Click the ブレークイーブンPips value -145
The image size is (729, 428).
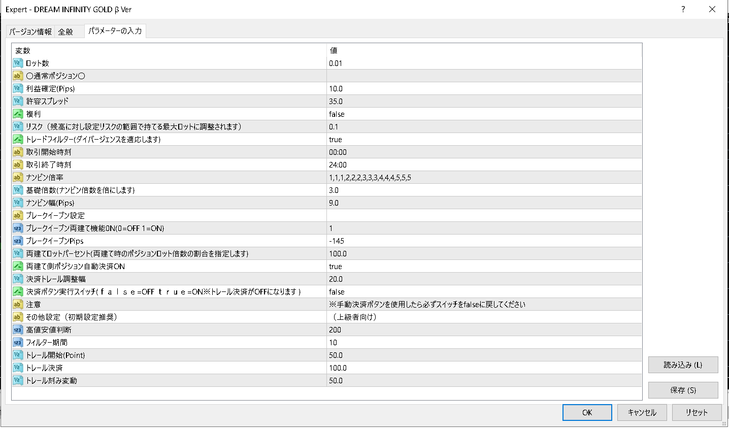(337, 241)
